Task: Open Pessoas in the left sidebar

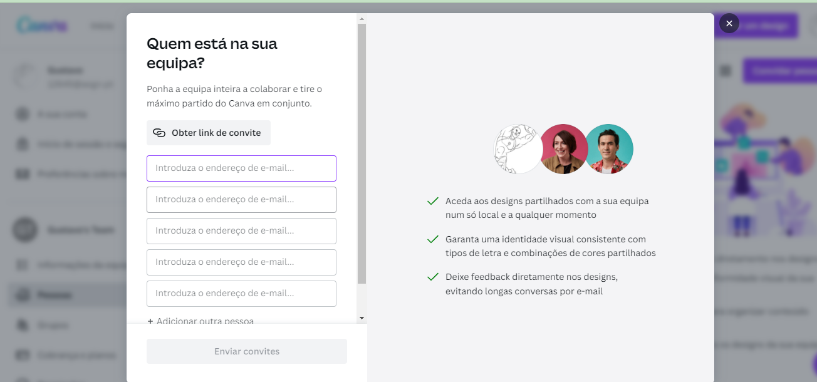Action: pos(55,295)
